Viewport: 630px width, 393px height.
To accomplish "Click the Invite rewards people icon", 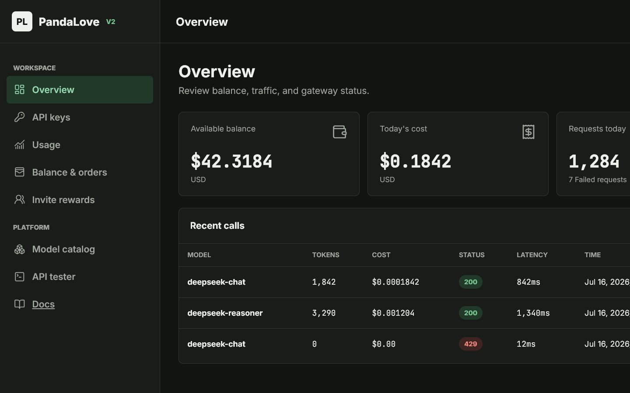I will (19, 200).
